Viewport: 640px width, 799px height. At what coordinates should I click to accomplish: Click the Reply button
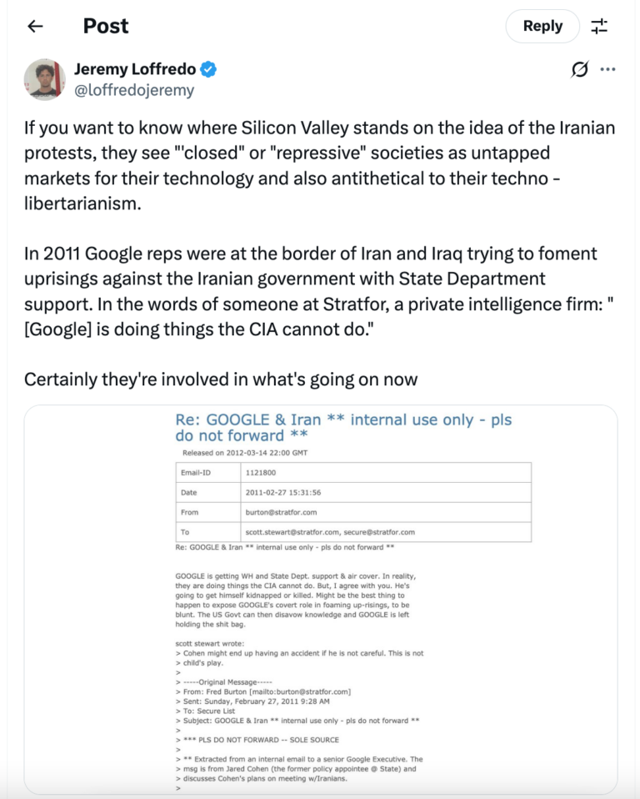click(542, 27)
